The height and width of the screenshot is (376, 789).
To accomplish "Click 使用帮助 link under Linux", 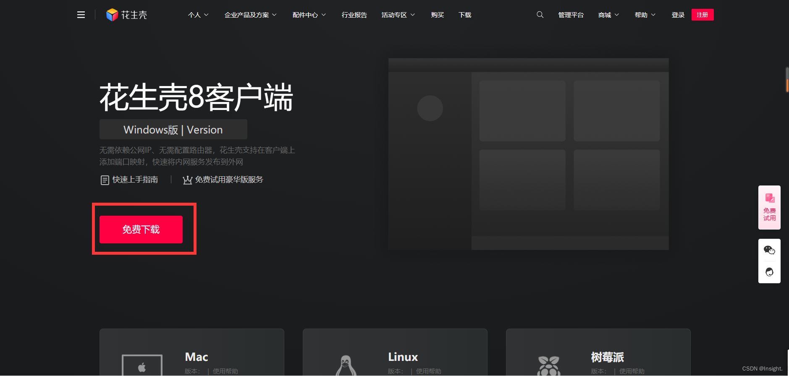I will [428, 371].
